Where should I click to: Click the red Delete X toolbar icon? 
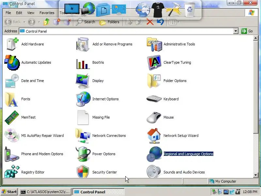pyautogui.click(x=150, y=22)
